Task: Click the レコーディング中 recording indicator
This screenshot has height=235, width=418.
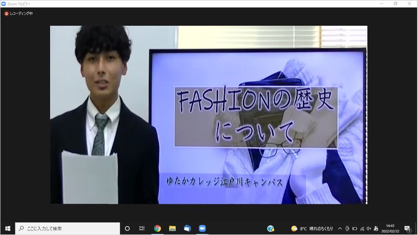Action: (x=19, y=13)
